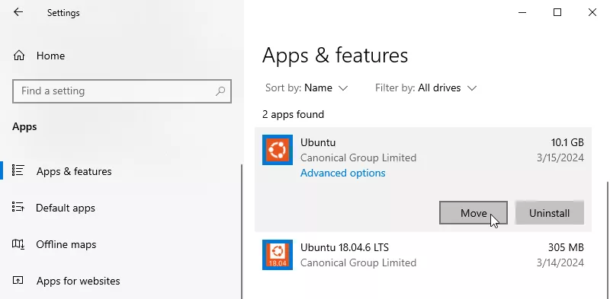The width and height of the screenshot is (610, 299).
Task: Open the Sort by Name dropdown
Action: pos(307,88)
